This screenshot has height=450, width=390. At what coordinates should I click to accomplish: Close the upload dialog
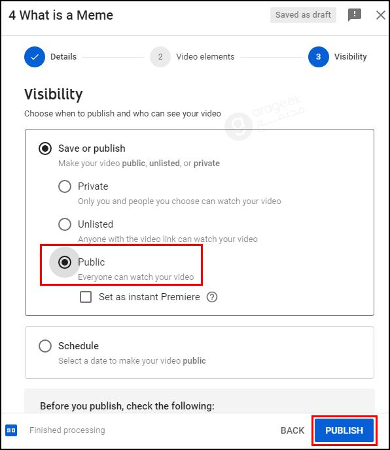[381, 15]
